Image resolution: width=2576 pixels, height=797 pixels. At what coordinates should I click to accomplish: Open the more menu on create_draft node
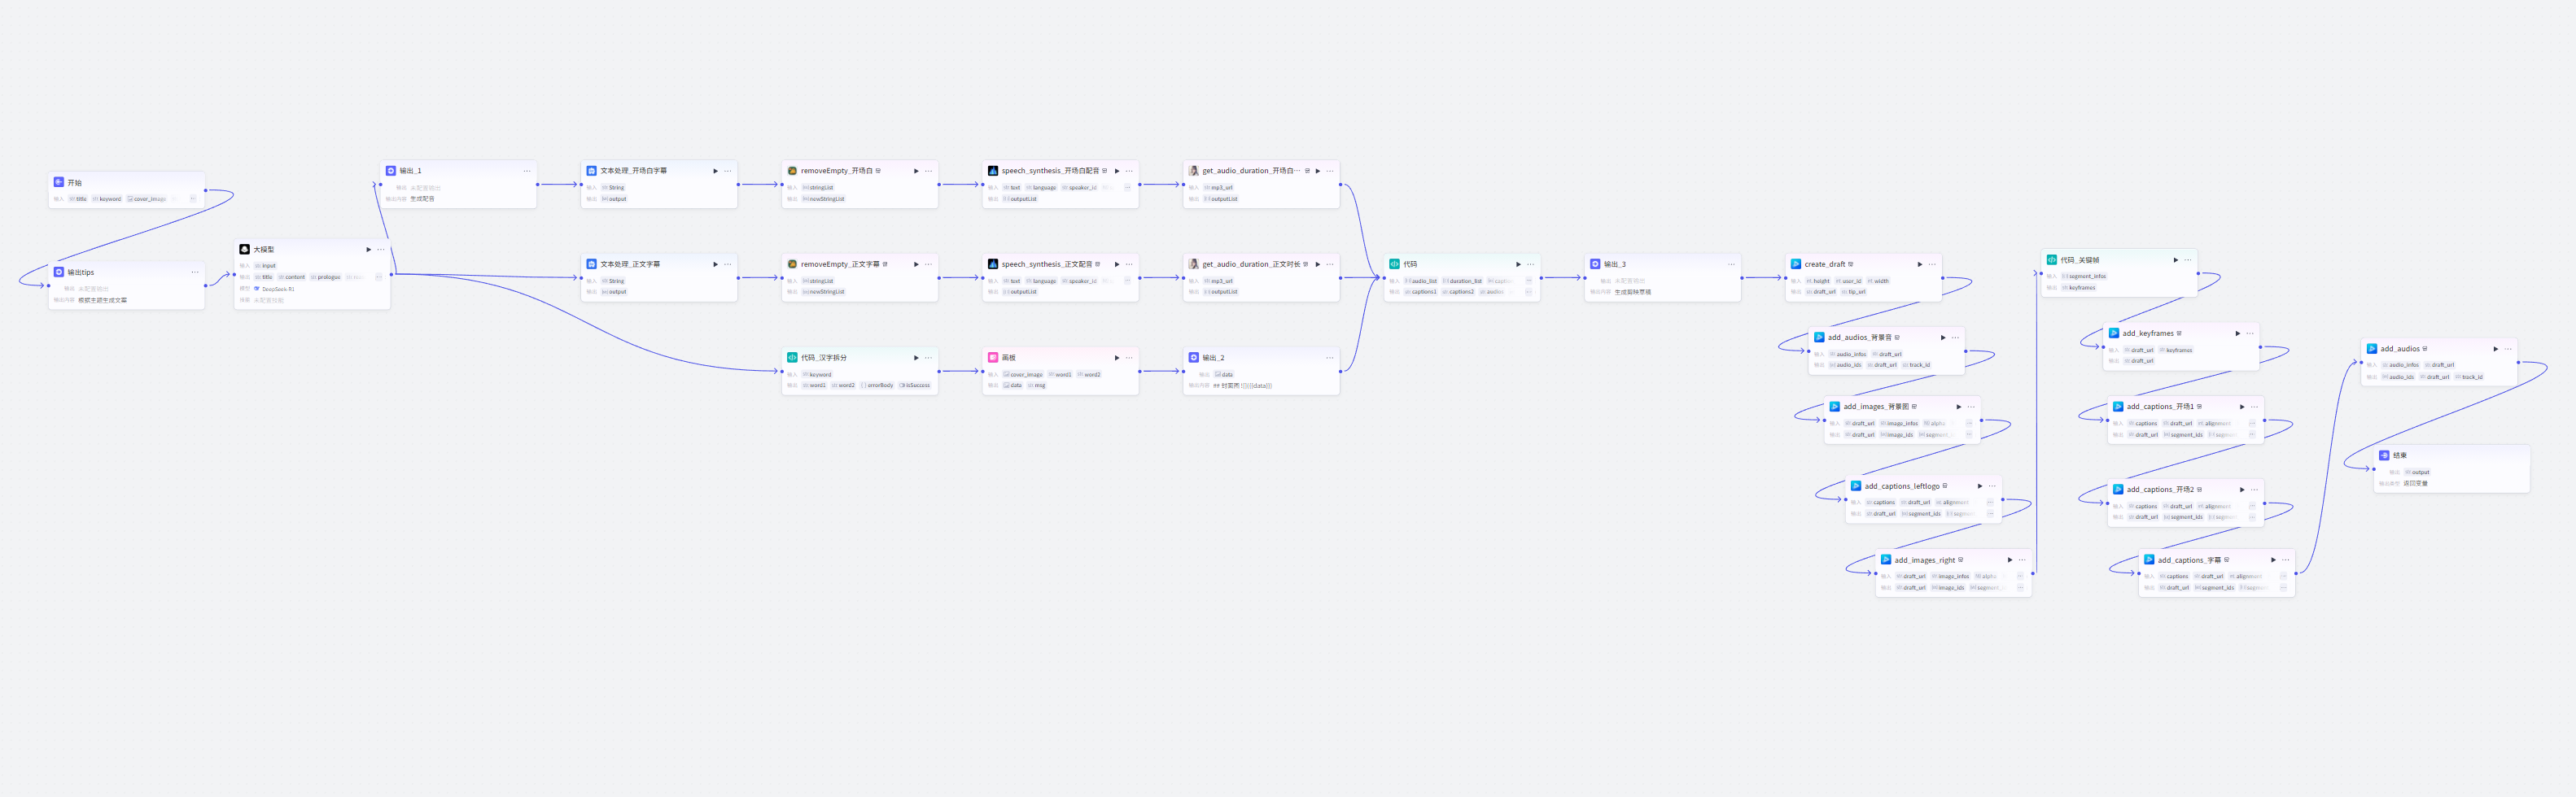tap(1932, 263)
